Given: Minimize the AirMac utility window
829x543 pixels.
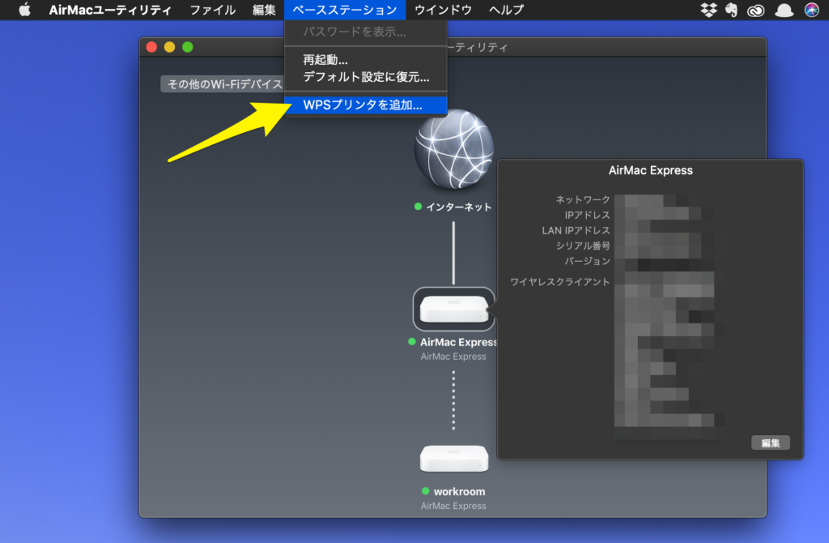Looking at the screenshot, I should tap(170, 47).
